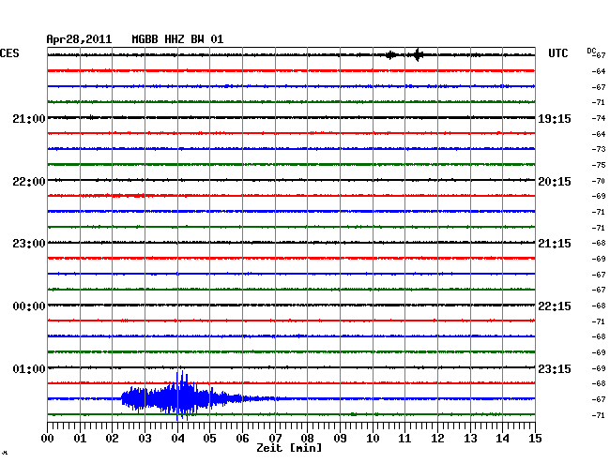The image size is (610, 463).
Task: Click minute 01 on the time axis
Action: (x=80, y=439)
